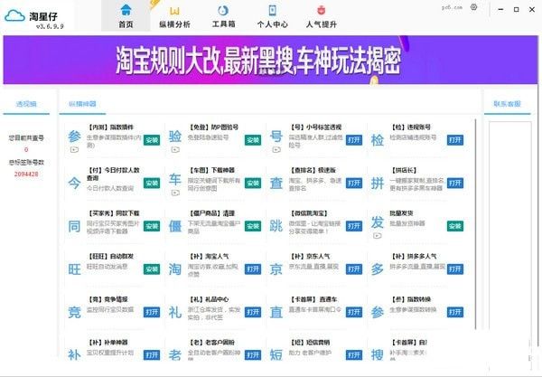Click the 补 icon for 补单神器
The width and height of the screenshot is (542, 377).
74,354
